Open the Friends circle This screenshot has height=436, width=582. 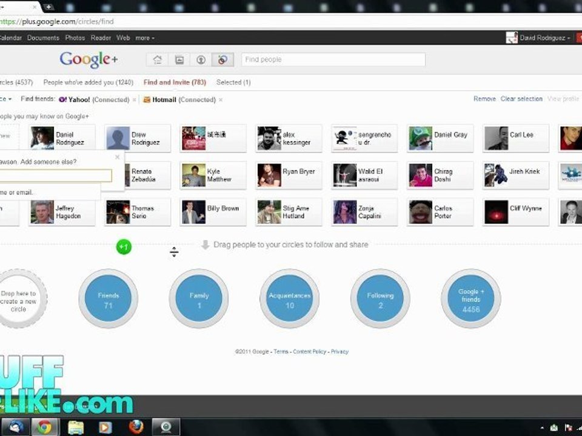click(x=109, y=299)
